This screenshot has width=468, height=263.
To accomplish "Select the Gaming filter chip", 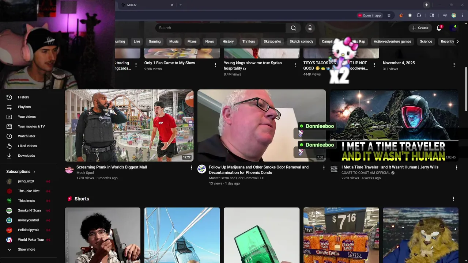I will tap(155, 42).
